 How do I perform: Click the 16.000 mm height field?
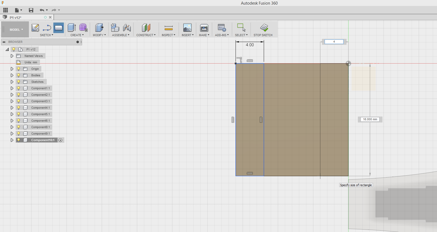click(370, 119)
